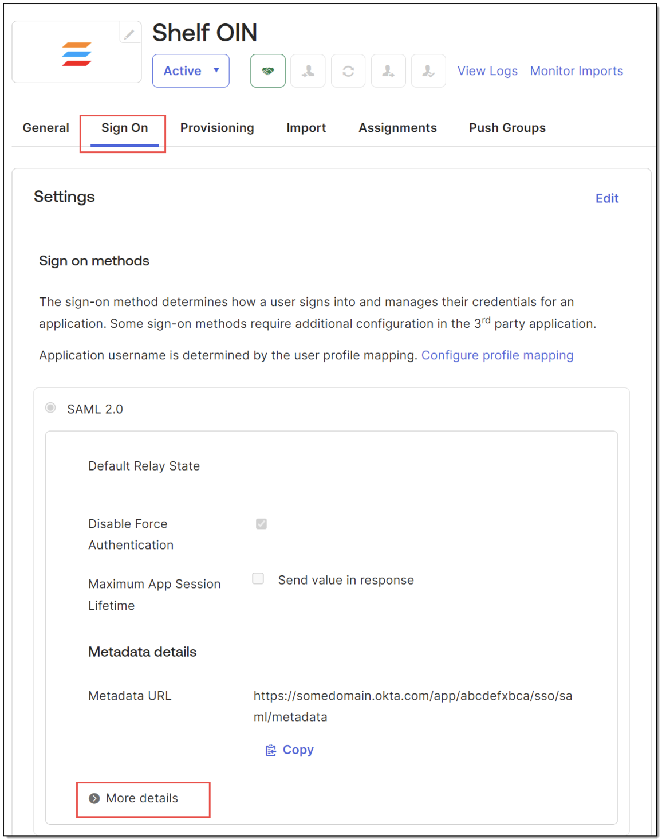
Task: Open the View Logs link
Action: pos(487,71)
